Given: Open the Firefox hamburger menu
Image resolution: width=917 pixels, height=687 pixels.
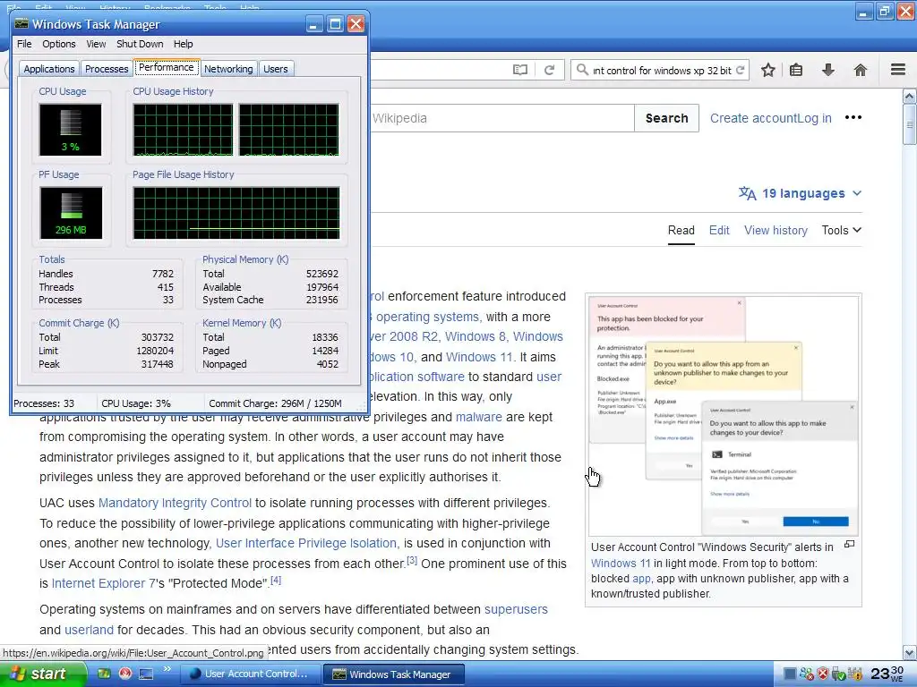Looking at the screenshot, I should pyautogui.click(x=898, y=70).
